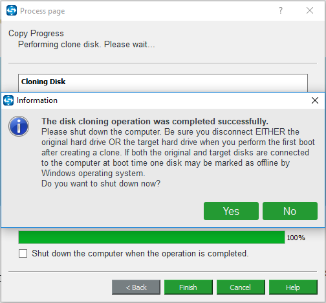Click the app icon beside Information title
Image resolution: width=326 pixels, height=303 pixels.
pyautogui.click(x=8, y=100)
